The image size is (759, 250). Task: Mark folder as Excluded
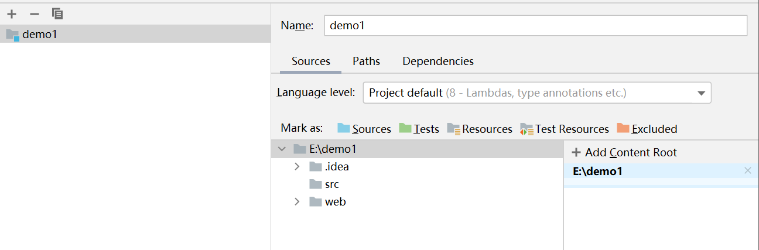pyautogui.click(x=647, y=129)
